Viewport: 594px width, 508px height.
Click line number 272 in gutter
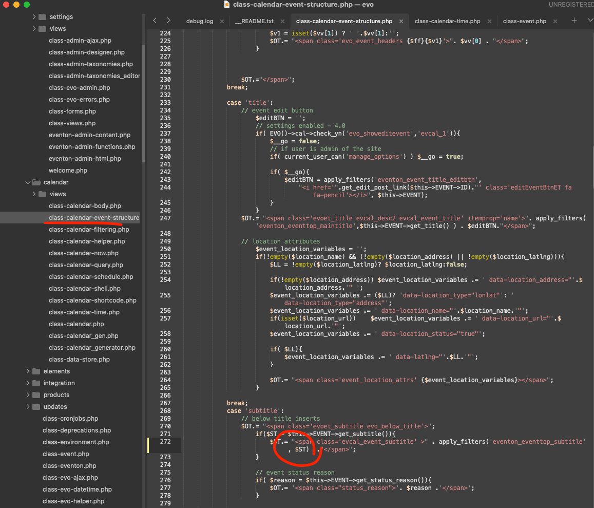(x=165, y=441)
